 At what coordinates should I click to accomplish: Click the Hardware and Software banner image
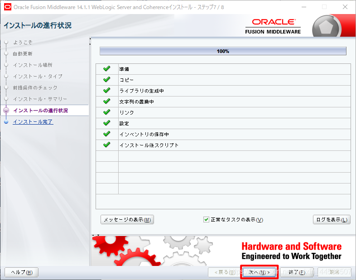[x=223, y=251]
